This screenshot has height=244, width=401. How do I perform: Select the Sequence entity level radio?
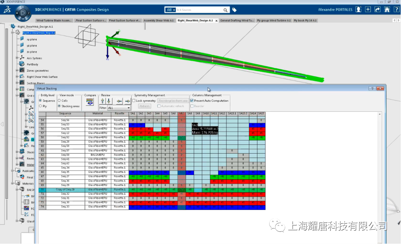pos(40,101)
